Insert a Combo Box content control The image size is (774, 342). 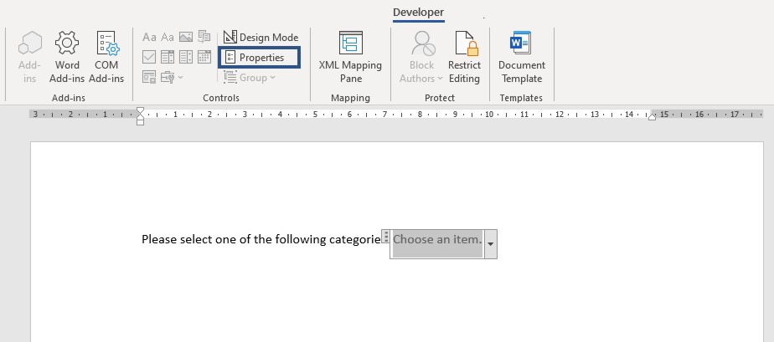click(x=168, y=57)
